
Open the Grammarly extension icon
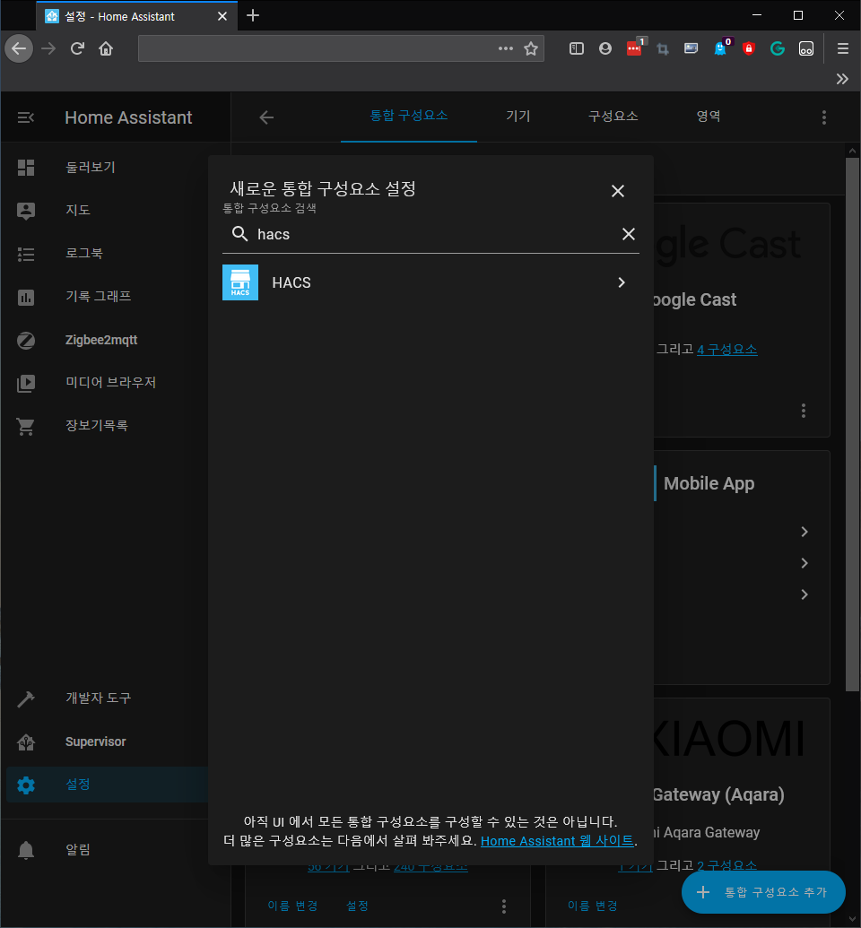point(778,48)
